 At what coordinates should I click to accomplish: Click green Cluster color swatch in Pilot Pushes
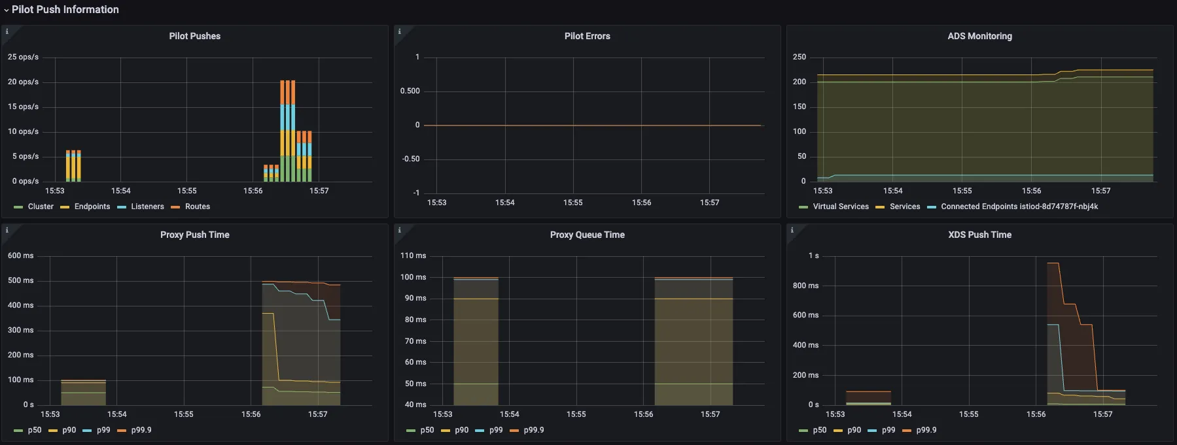point(18,207)
